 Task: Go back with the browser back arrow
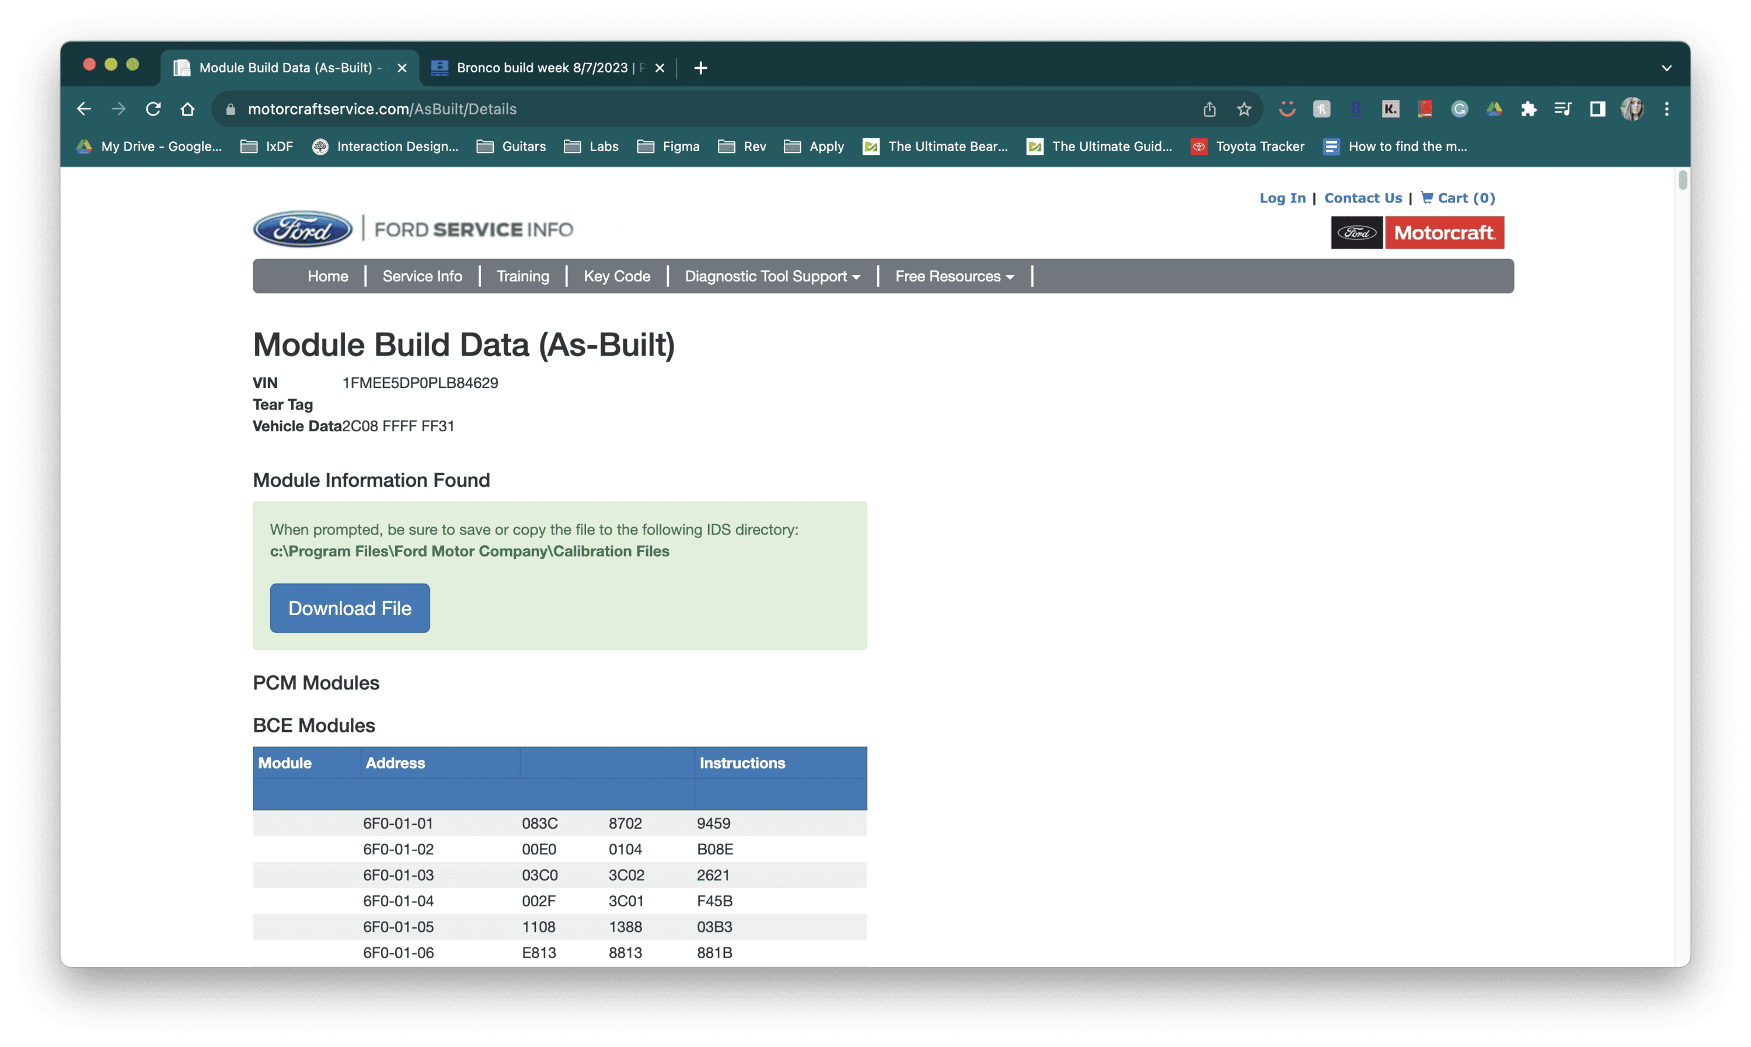tap(84, 109)
